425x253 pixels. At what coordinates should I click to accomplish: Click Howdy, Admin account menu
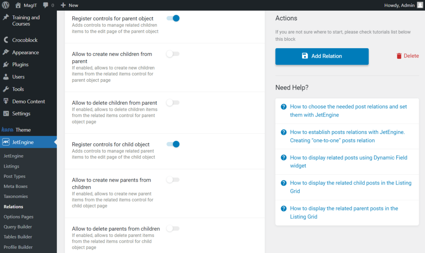(x=403, y=5)
